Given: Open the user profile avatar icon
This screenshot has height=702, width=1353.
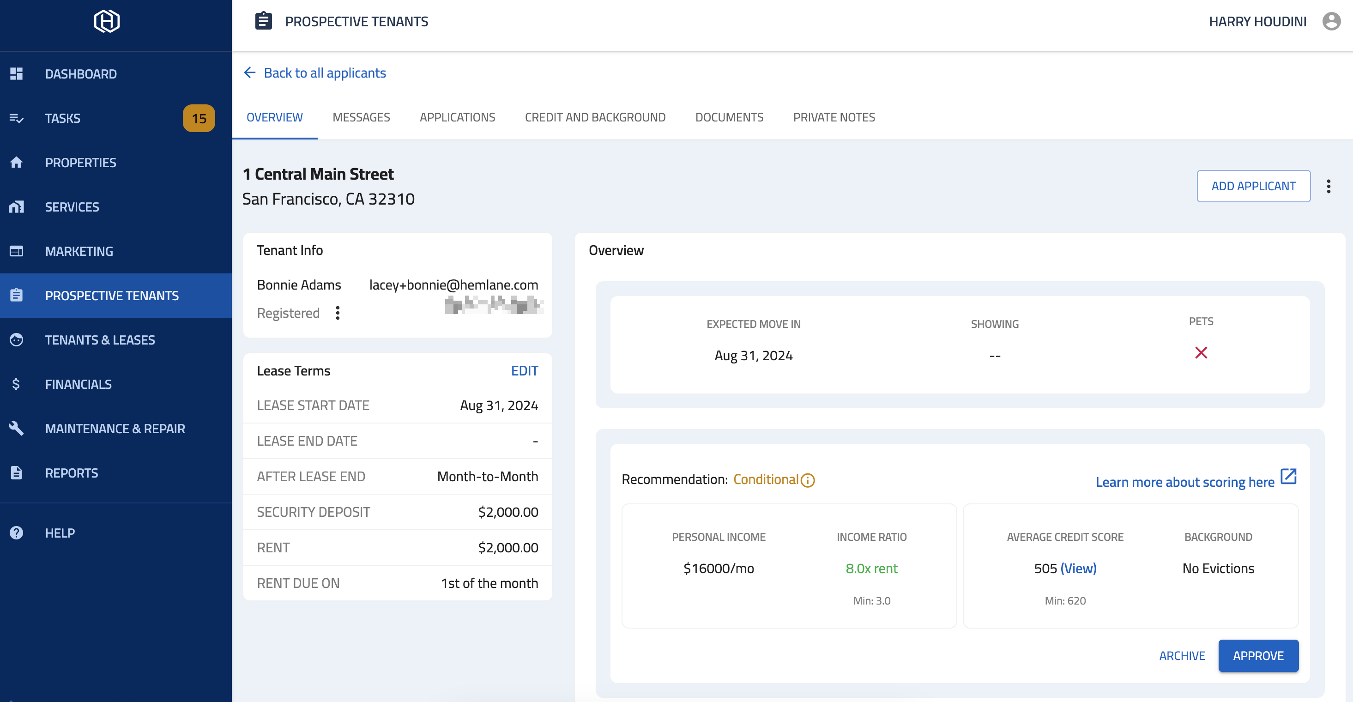Looking at the screenshot, I should coord(1331,22).
